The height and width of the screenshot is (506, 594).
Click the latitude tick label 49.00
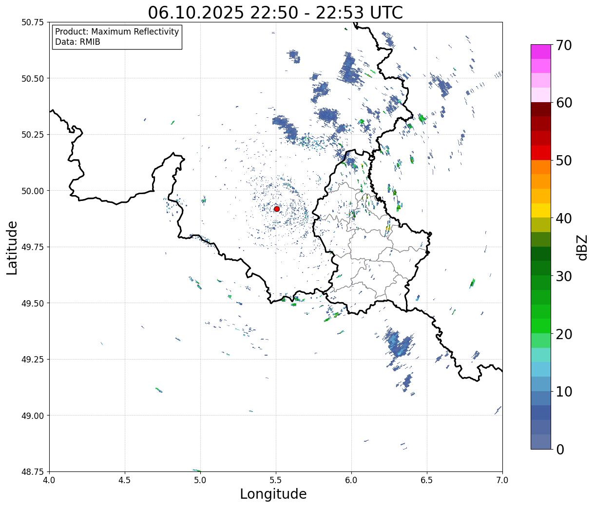(33, 416)
